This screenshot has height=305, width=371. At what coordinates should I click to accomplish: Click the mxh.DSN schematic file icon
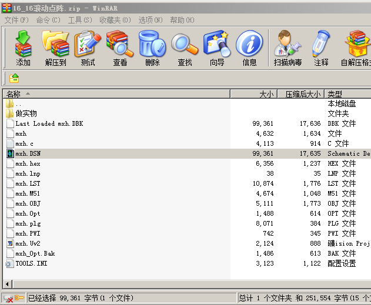[x=10, y=153]
